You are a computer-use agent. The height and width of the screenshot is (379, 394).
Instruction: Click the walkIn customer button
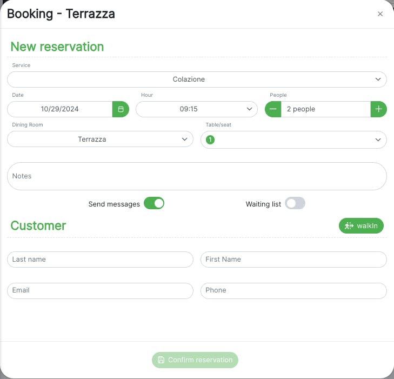[x=361, y=226]
